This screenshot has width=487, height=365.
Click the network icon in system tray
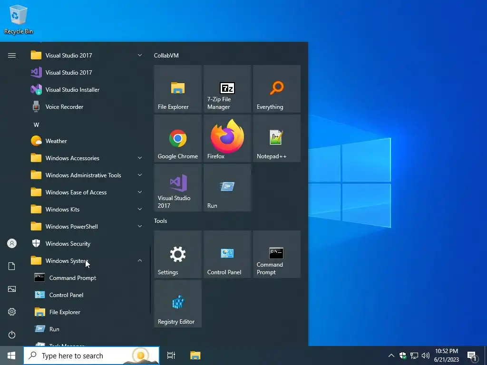click(414, 355)
